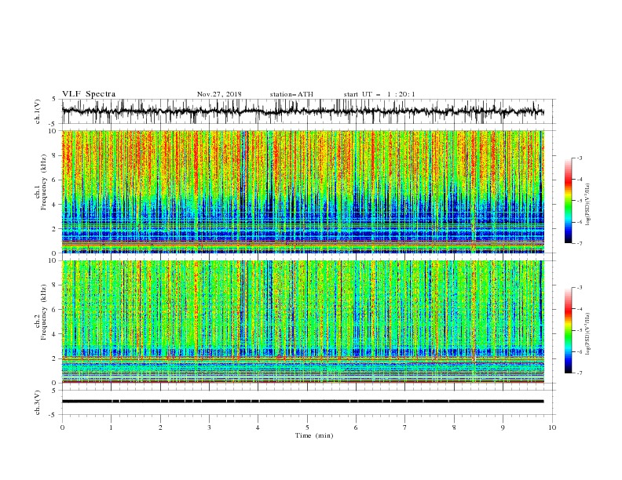
Task: Click the "station=ATH" header label
Action: coord(291,94)
